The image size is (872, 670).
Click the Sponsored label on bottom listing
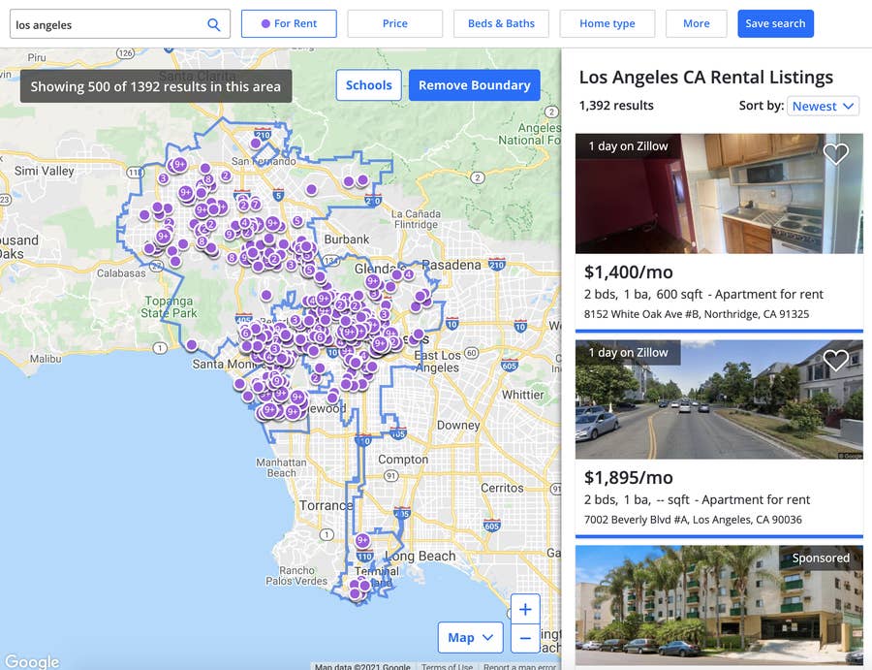tap(821, 558)
